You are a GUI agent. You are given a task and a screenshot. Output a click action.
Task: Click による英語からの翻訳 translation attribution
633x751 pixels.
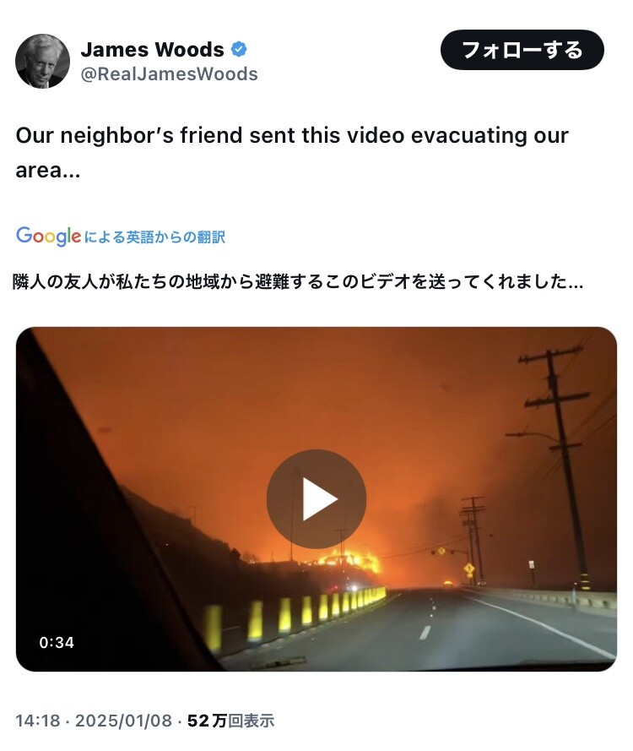(x=154, y=237)
